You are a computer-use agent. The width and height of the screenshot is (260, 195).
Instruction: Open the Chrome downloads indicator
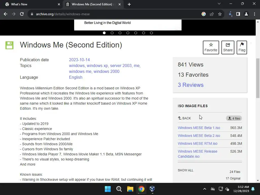pos(230,14)
